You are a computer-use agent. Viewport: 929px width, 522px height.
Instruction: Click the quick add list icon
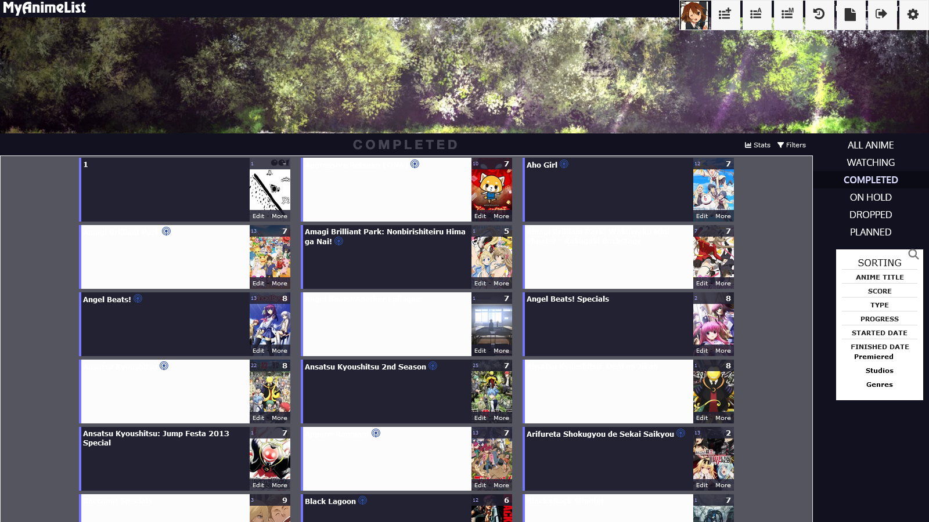point(725,14)
